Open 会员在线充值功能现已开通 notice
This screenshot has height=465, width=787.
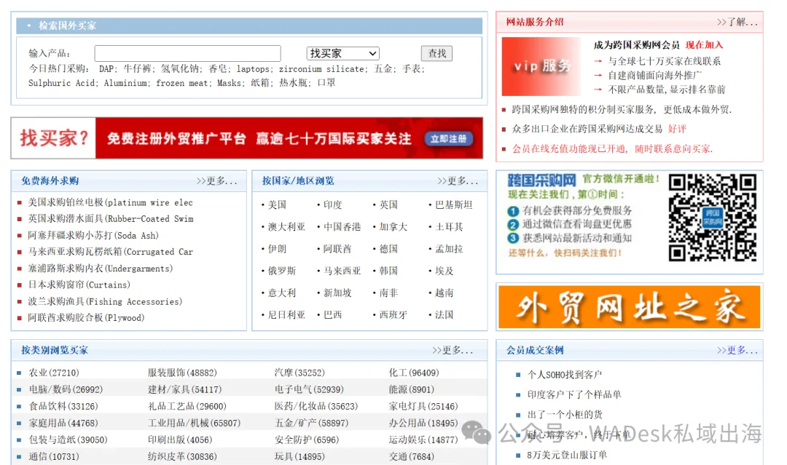(612, 149)
